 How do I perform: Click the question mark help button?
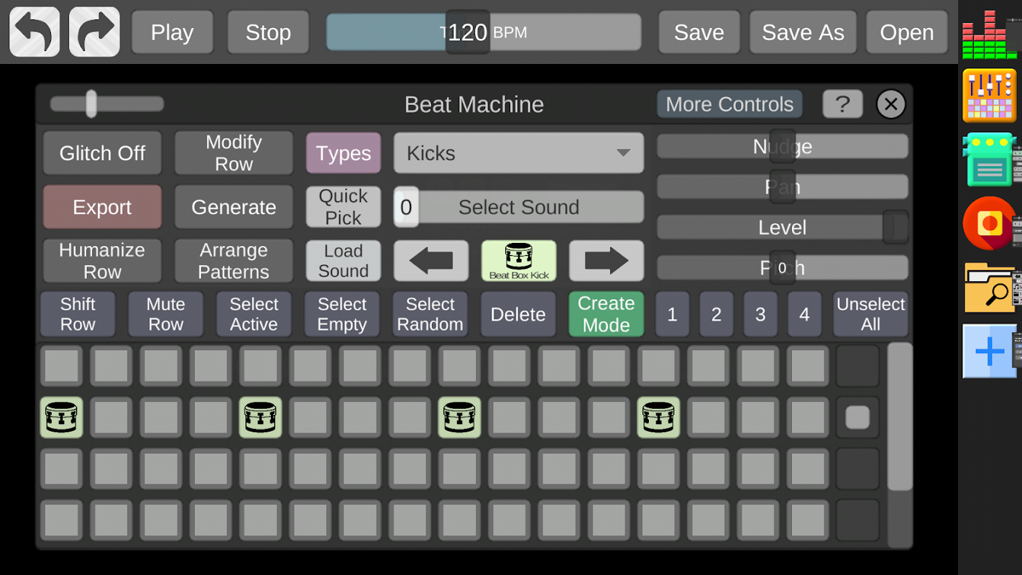842,104
